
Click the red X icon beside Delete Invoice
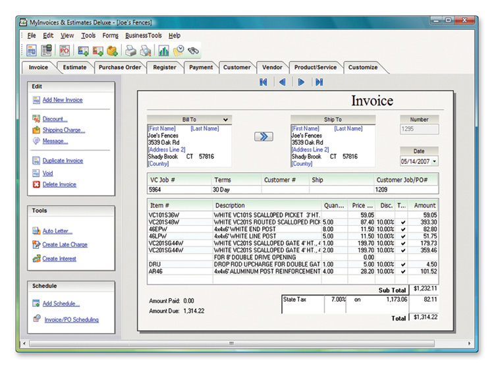click(x=36, y=184)
